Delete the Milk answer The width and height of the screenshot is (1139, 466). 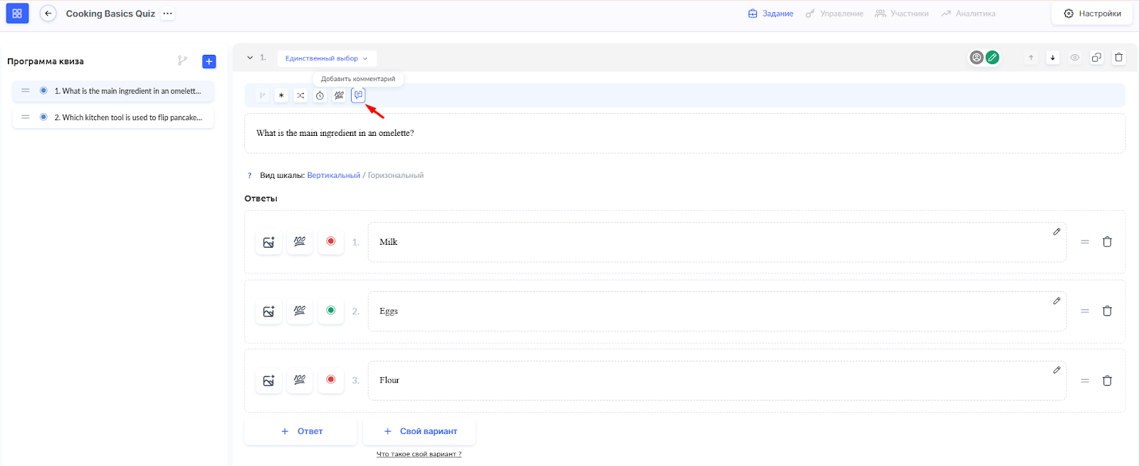(1107, 242)
